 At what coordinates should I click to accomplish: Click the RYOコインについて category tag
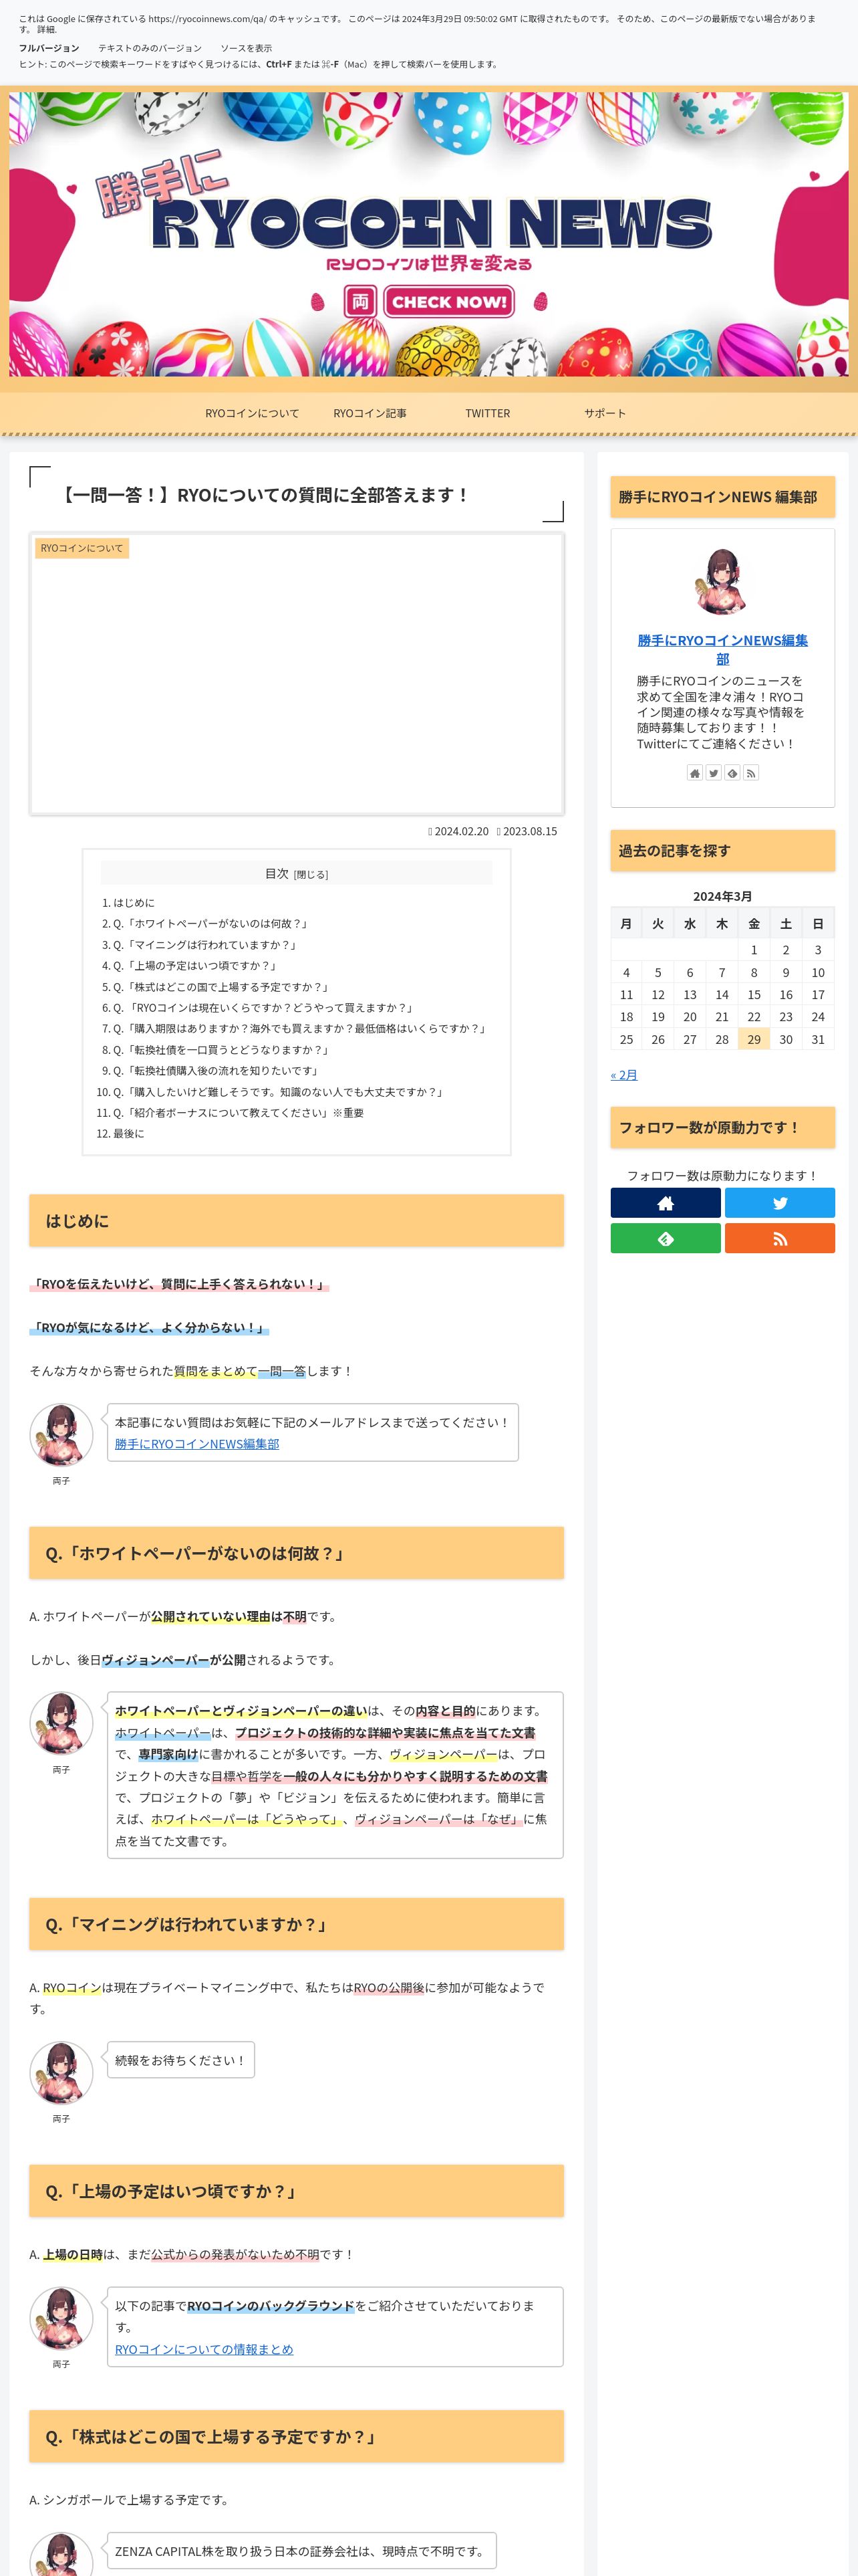[x=82, y=548]
